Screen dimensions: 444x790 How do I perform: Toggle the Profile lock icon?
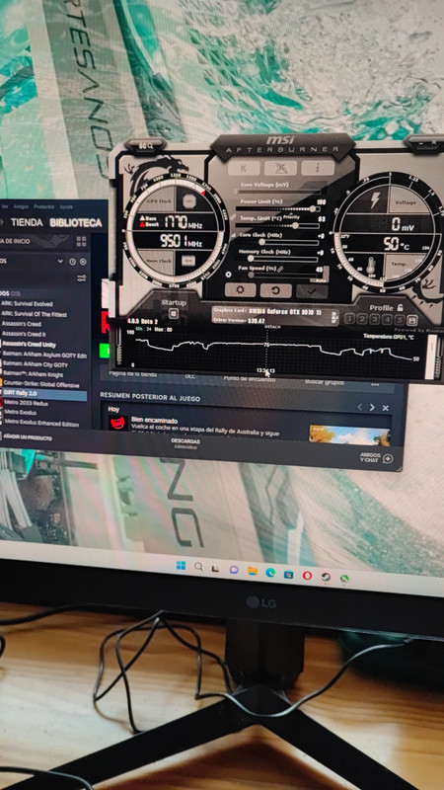coord(401,307)
